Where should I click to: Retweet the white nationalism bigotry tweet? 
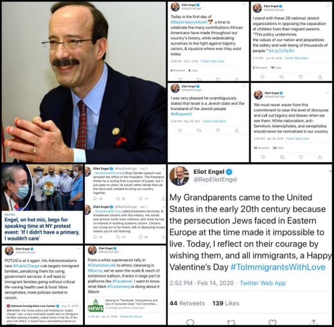point(282,157)
